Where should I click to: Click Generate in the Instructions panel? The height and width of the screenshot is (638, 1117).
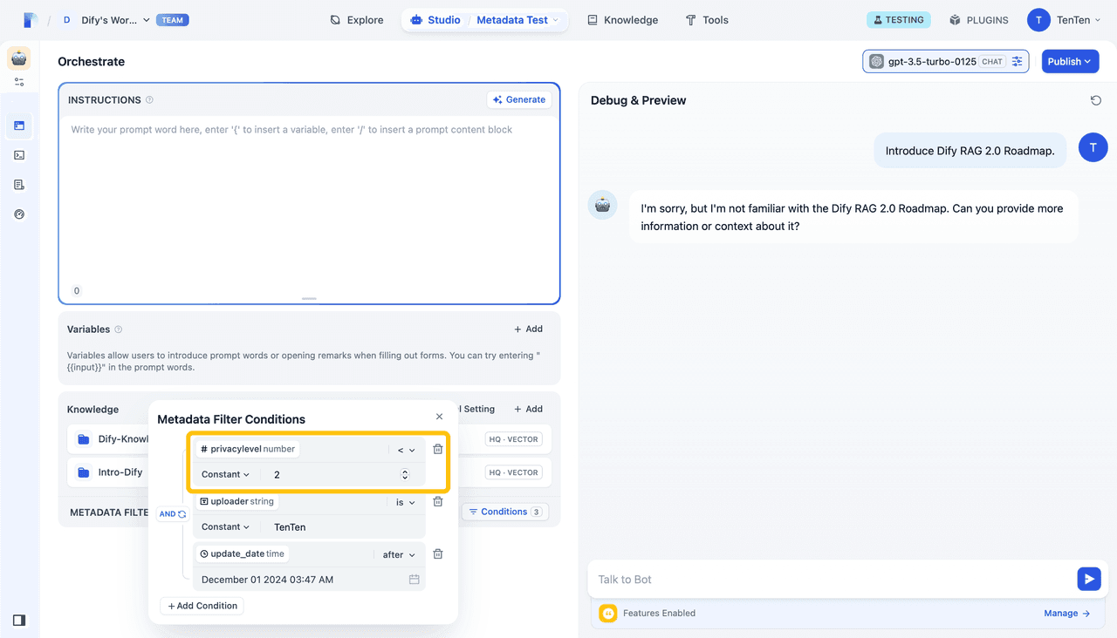(x=518, y=100)
